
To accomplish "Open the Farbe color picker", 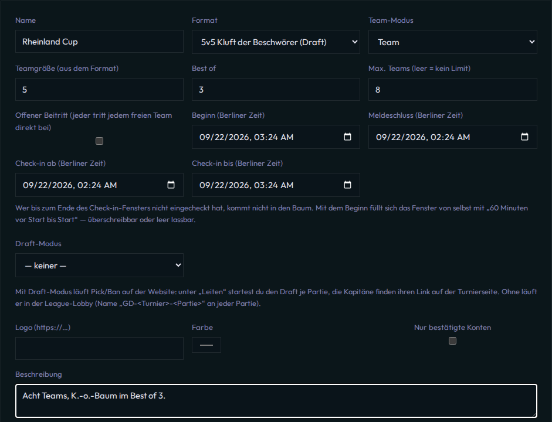I will tap(206, 345).
